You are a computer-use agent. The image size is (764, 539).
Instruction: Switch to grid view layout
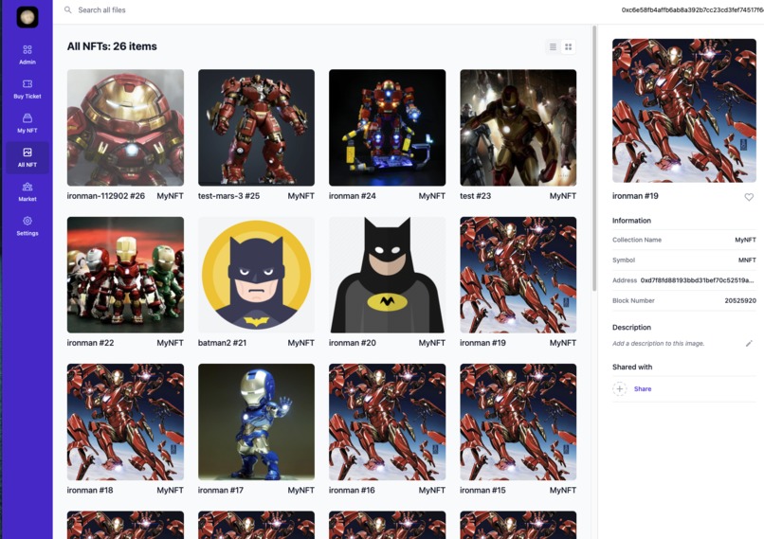pyautogui.click(x=568, y=46)
